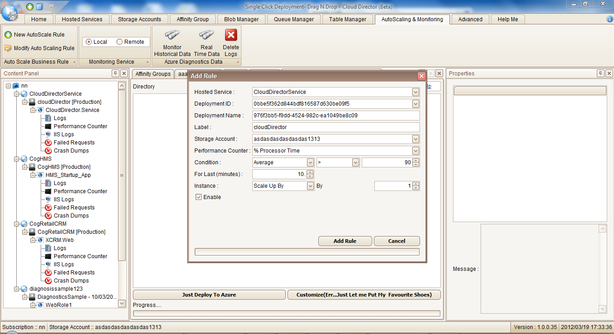This screenshot has width=614, height=334.
Task: Click the Modify Auto Scaling Rule icon
Action: (8, 48)
